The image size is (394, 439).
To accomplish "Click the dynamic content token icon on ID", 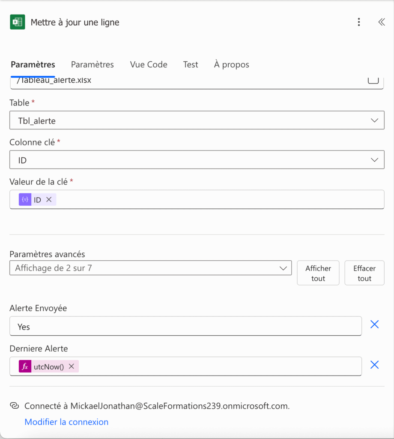I will tap(25, 199).
